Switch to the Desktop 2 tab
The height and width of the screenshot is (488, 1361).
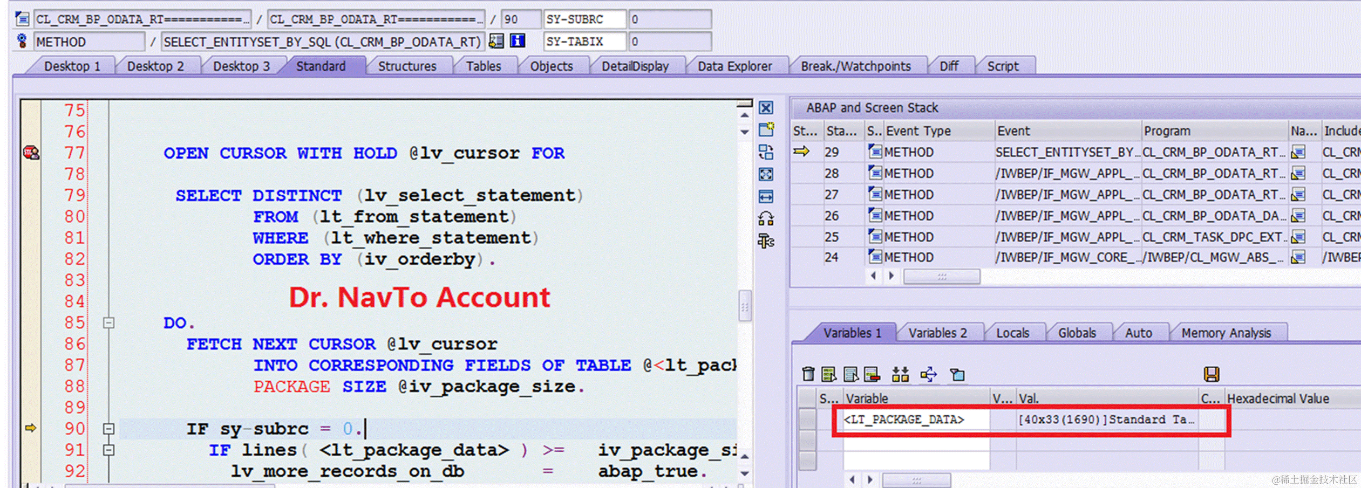tap(155, 66)
